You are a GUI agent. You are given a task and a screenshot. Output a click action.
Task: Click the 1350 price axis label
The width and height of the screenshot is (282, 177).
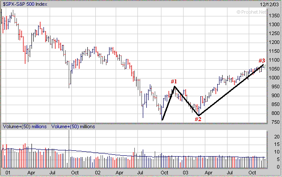(x=274, y=16)
